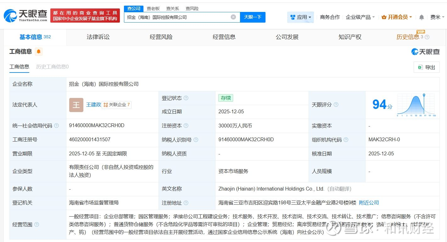The image size is (447, 242).
Task: Switch to the 法律诉讼 tab
Action: [98, 37]
